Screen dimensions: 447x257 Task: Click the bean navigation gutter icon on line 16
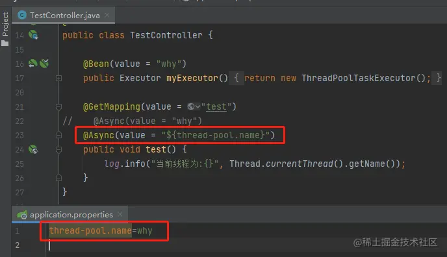click(32, 63)
